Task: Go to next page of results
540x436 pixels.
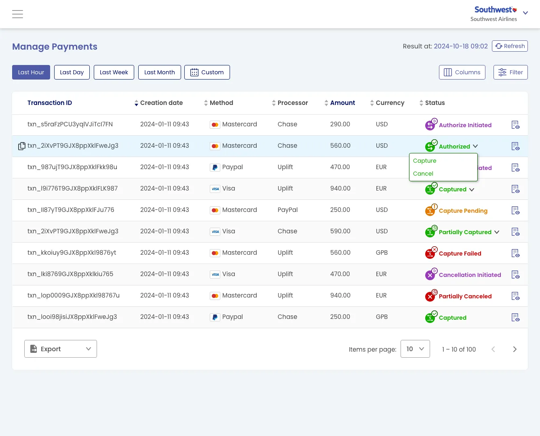Action: (515, 349)
